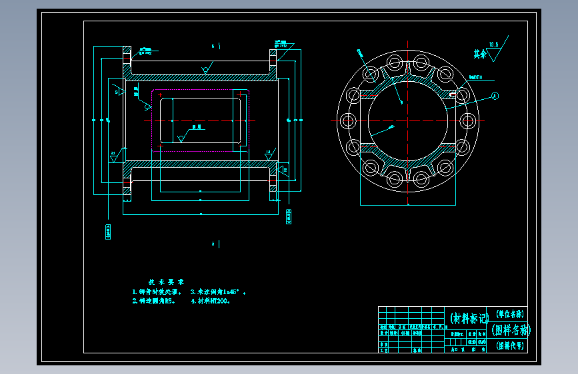The height and width of the screenshot is (374, 578).
Task: Click the '其余' surface finish label
Action: pos(480,54)
